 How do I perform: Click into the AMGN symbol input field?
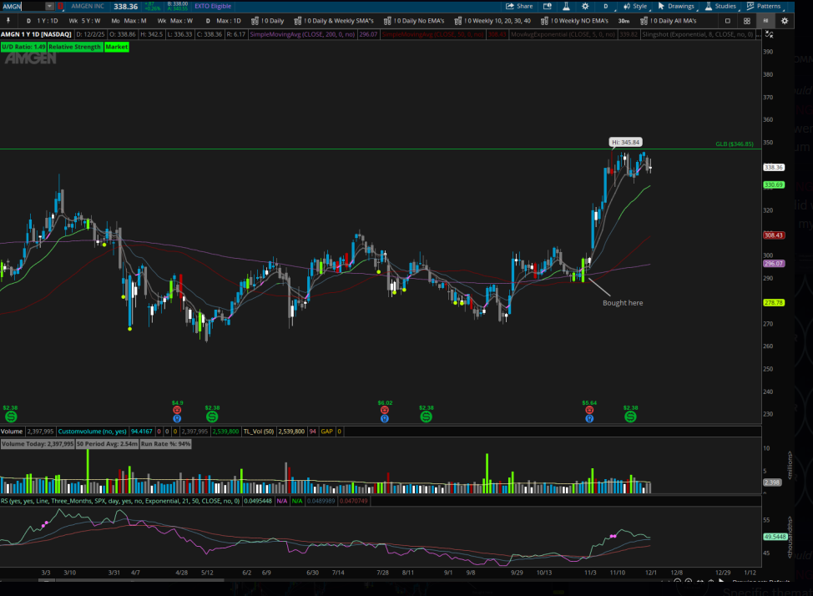[23, 6]
